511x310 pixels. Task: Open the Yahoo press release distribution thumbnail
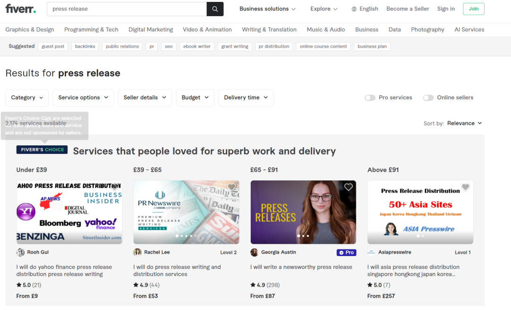pyautogui.click(x=69, y=212)
